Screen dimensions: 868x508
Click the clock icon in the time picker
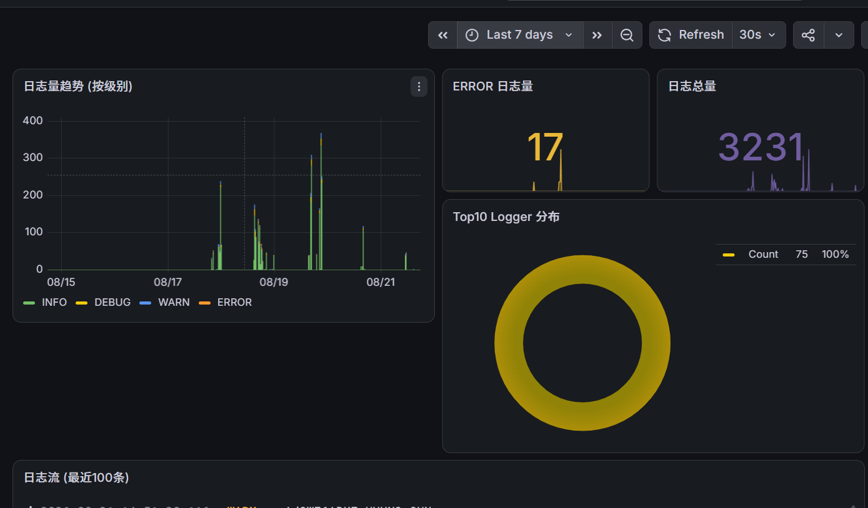[x=472, y=35]
